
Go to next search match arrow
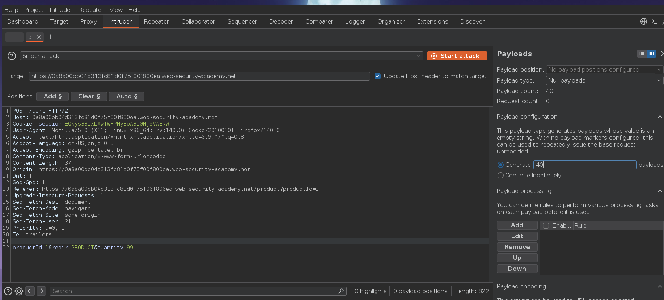[x=41, y=291]
